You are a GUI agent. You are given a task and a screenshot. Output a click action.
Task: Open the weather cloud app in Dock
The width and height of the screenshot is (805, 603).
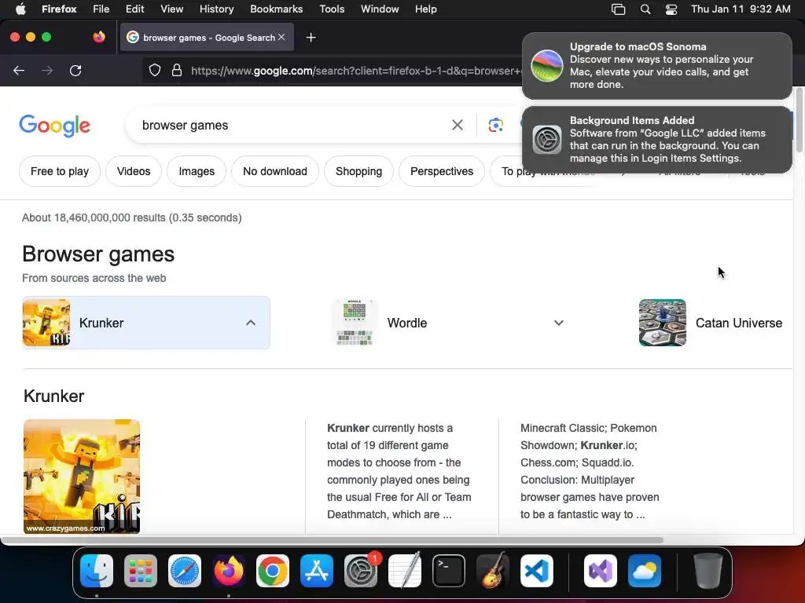(x=645, y=571)
